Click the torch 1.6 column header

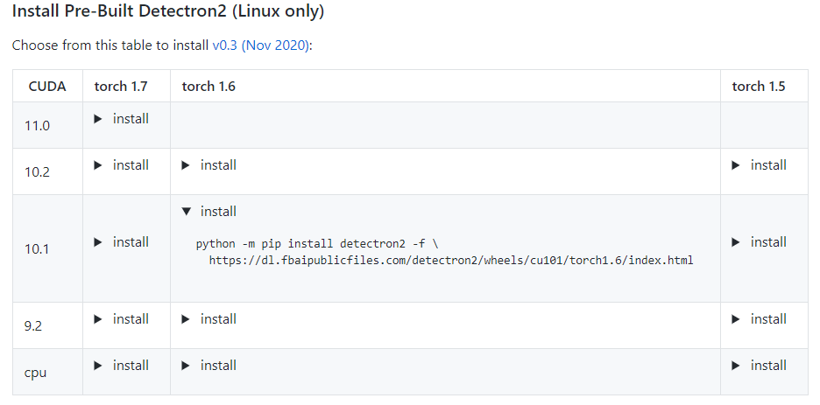point(209,86)
